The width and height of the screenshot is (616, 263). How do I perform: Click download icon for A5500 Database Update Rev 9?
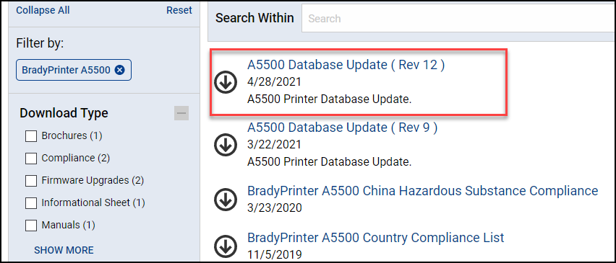226,145
